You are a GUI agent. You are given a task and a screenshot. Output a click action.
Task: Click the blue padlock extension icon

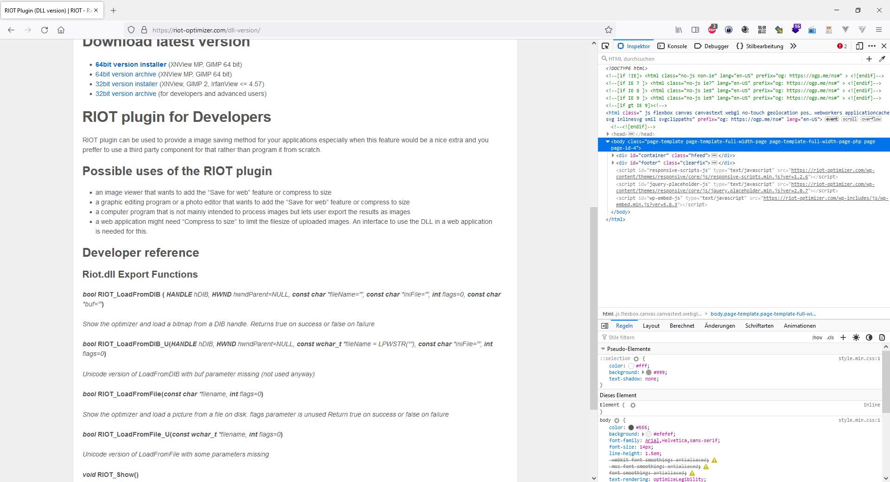click(x=729, y=30)
